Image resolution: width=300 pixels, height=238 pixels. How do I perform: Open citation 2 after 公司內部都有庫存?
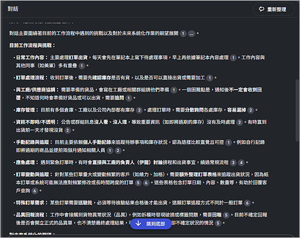pyautogui.click(x=139, y=110)
